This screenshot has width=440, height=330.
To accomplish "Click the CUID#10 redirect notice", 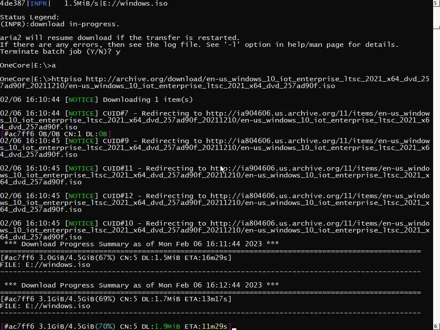I will [215, 230].
